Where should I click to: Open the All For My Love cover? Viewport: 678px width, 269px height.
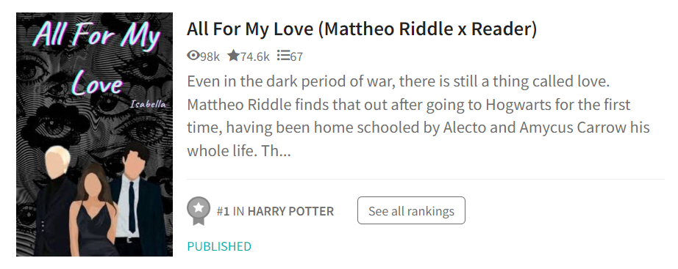[x=95, y=134]
